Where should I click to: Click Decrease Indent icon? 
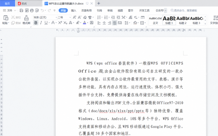click(x=113, y=17)
